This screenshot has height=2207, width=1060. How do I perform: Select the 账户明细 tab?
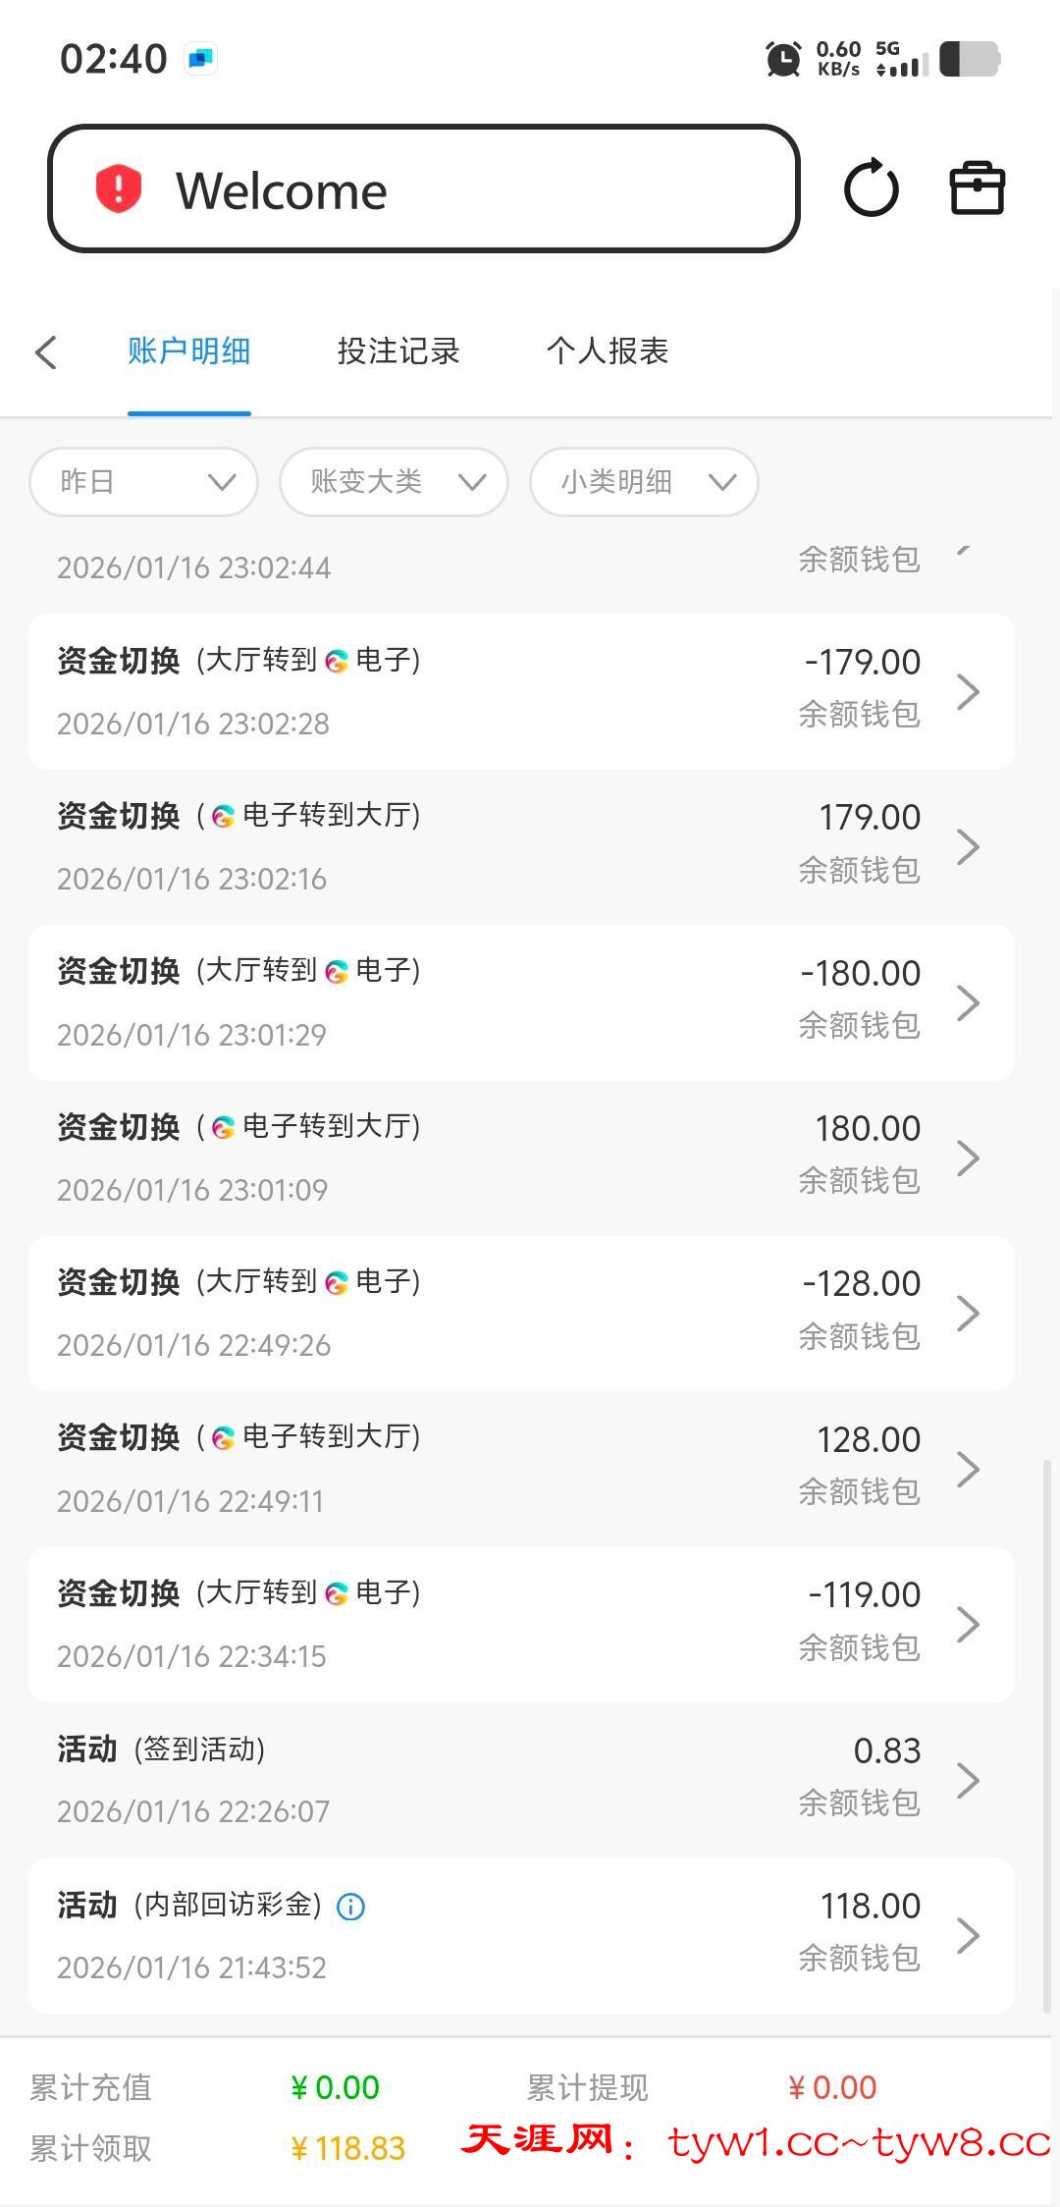coord(189,351)
